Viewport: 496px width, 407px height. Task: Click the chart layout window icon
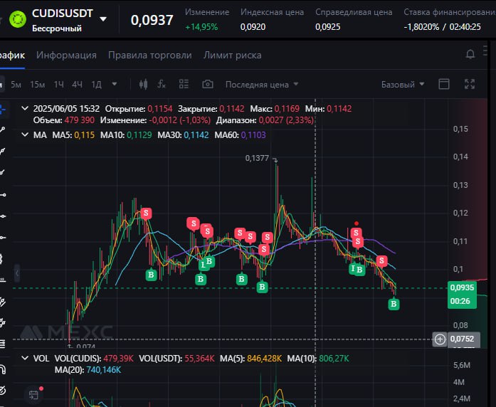[444, 84]
